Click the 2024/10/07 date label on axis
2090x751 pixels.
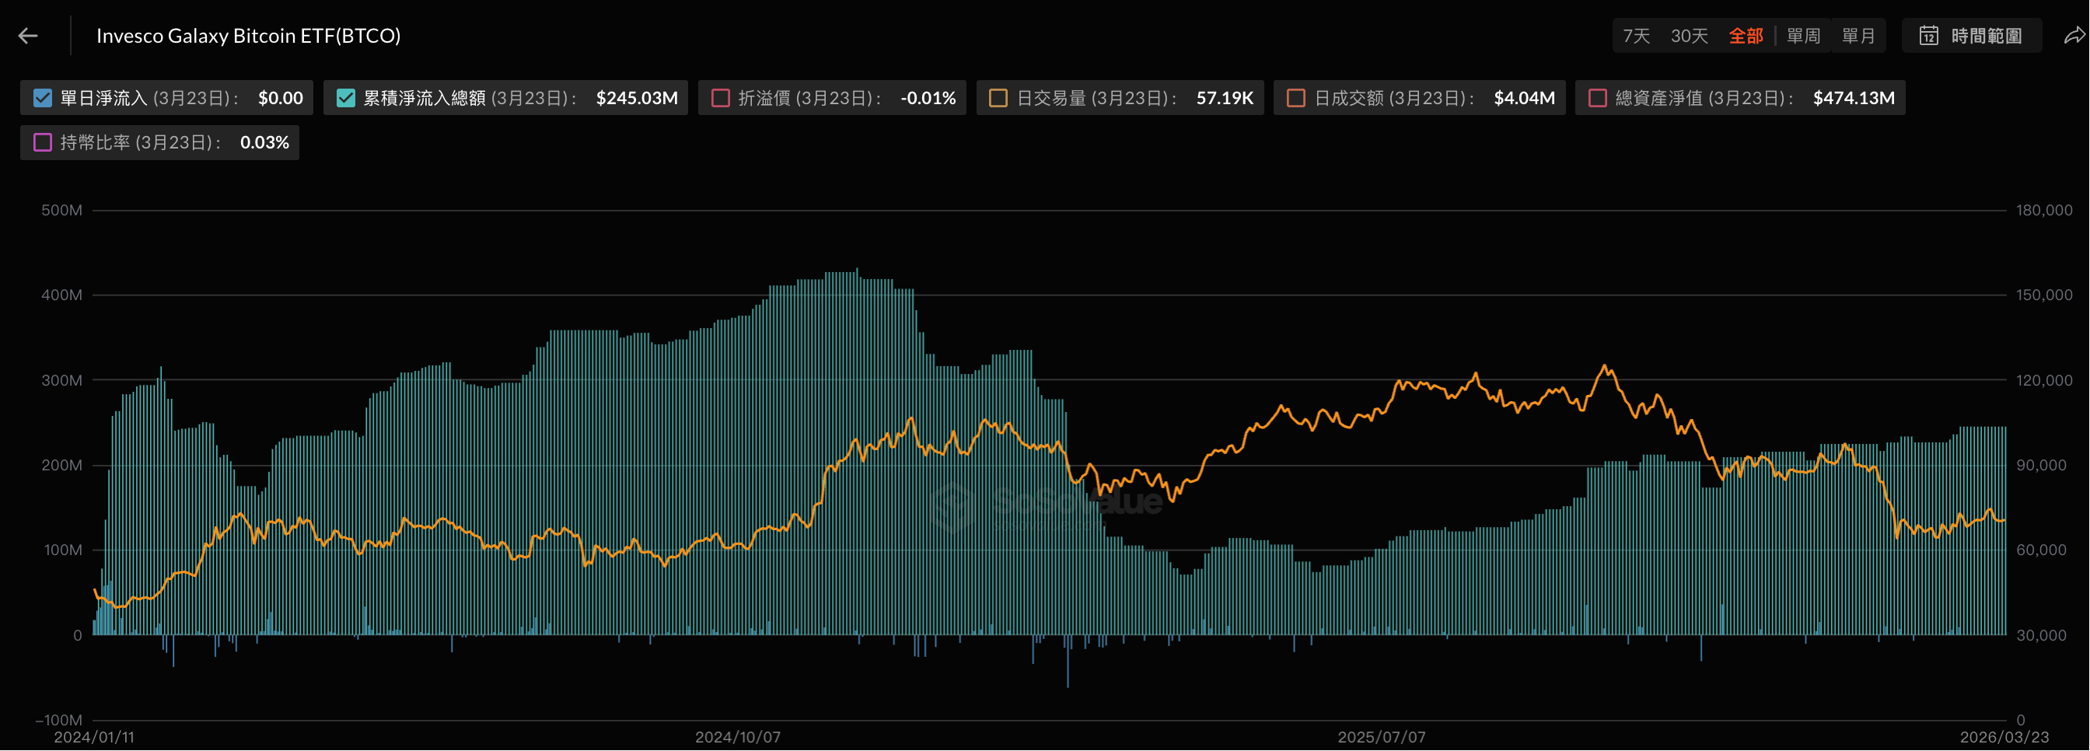(x=738, y=737)
